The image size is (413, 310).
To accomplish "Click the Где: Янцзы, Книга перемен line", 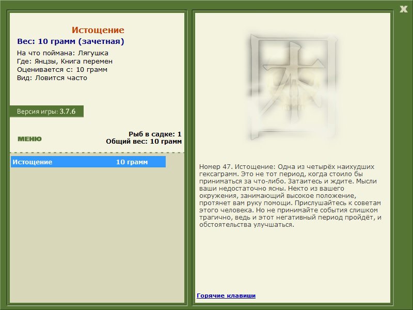I will click(x=65, y=61).
